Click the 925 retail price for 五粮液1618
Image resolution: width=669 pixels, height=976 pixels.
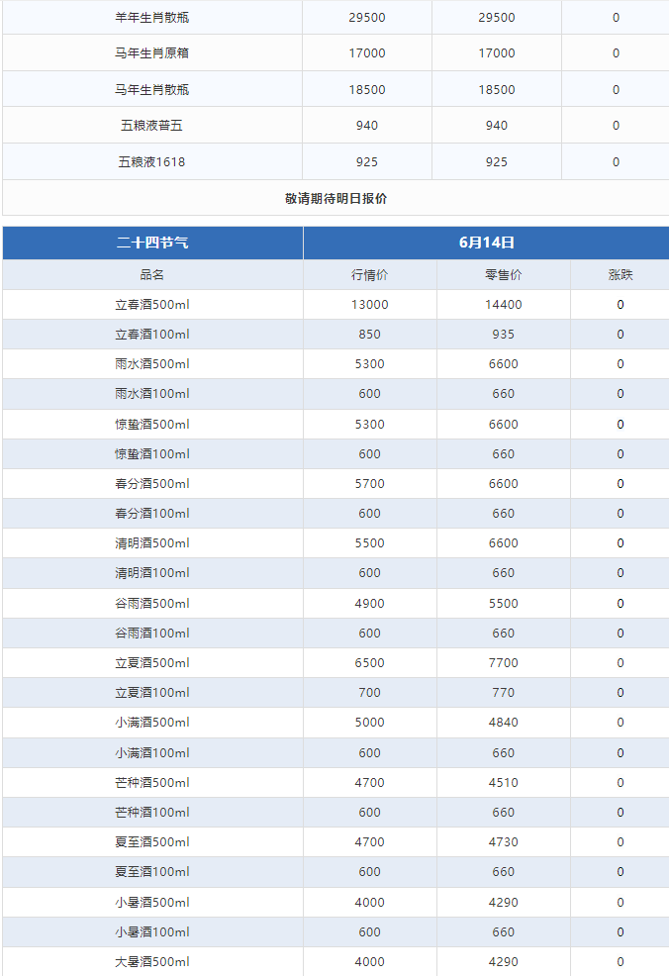(x=497, y=161)
